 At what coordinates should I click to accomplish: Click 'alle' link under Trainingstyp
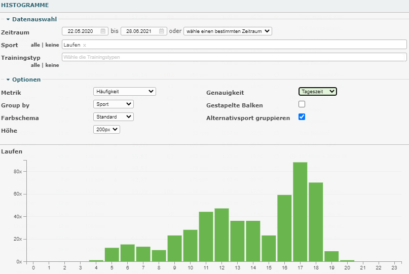click(x=35, y=65)
